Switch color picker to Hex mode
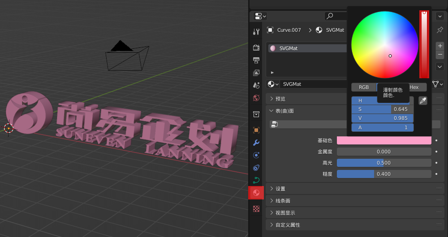The height and width of the screenshot is (237, 448). (x=414, y=87)
